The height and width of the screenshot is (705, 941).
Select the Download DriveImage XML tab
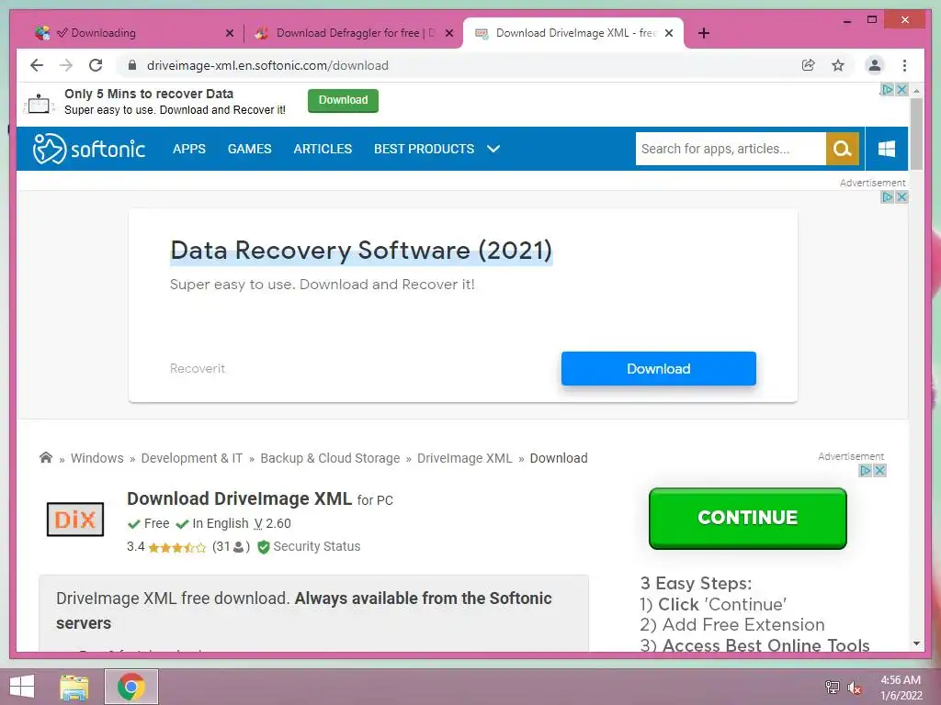pyautogui.click(x=575, y=33)
